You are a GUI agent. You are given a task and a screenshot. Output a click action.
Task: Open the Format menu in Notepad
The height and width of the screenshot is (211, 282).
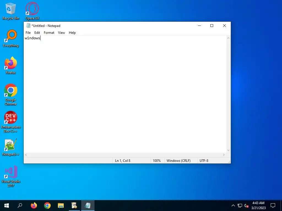(x=49, y=33)
